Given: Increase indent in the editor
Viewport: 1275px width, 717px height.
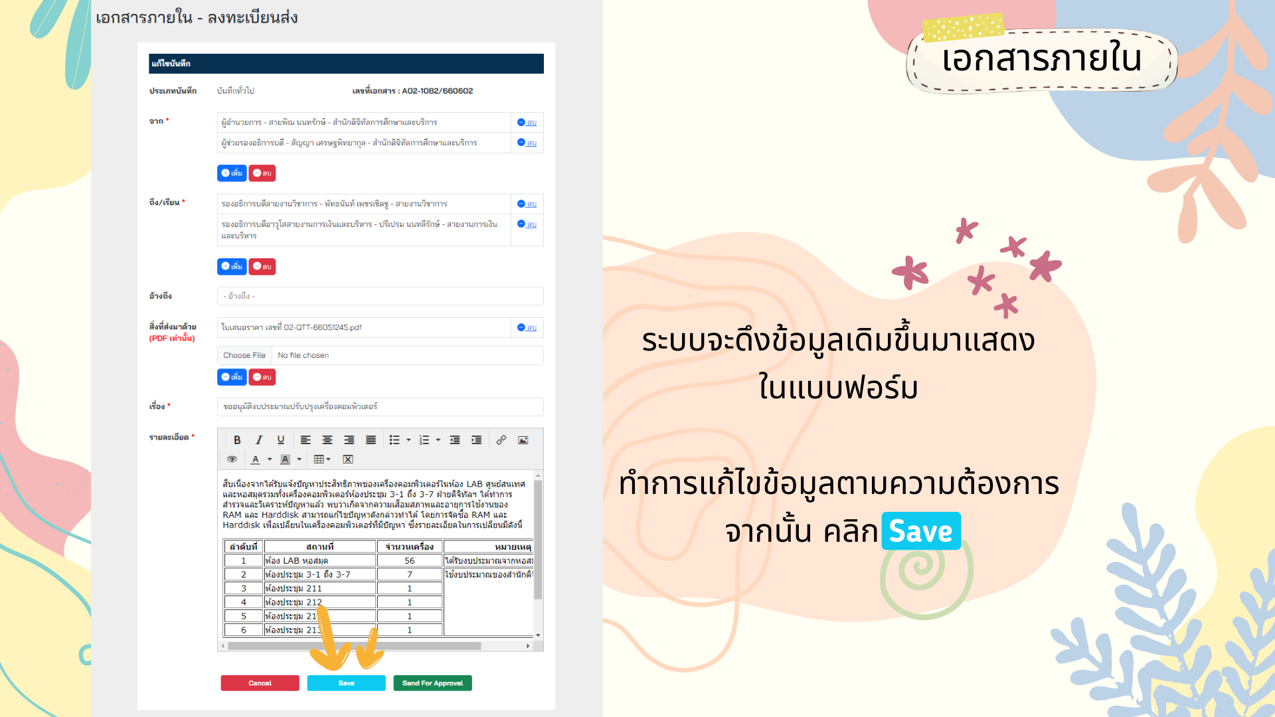Looking at the screenshot, I should click(x=477, y=440).
